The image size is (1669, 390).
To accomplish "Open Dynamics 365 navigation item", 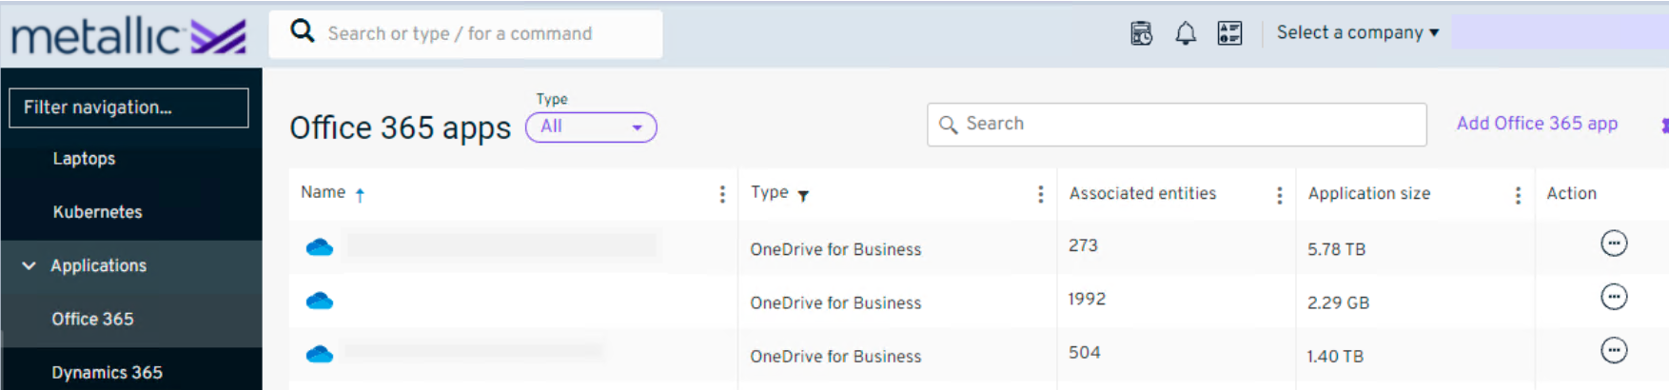I will pos(107,373).
